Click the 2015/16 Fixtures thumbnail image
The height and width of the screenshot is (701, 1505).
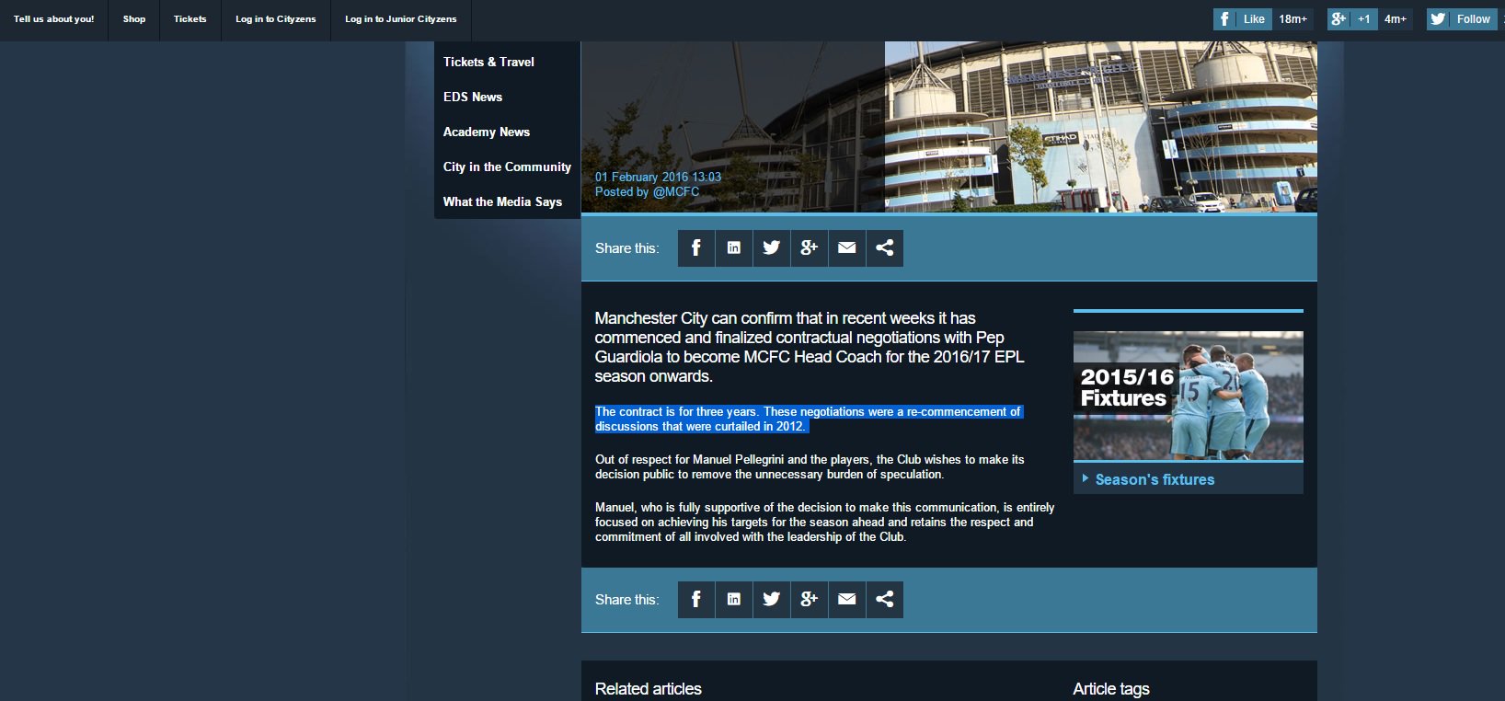[x=1189, y=396]
